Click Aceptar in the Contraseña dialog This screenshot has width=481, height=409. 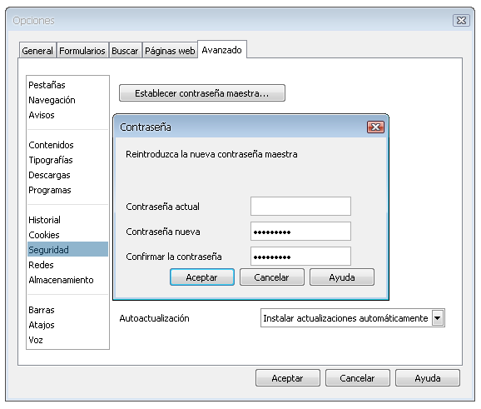202,277
